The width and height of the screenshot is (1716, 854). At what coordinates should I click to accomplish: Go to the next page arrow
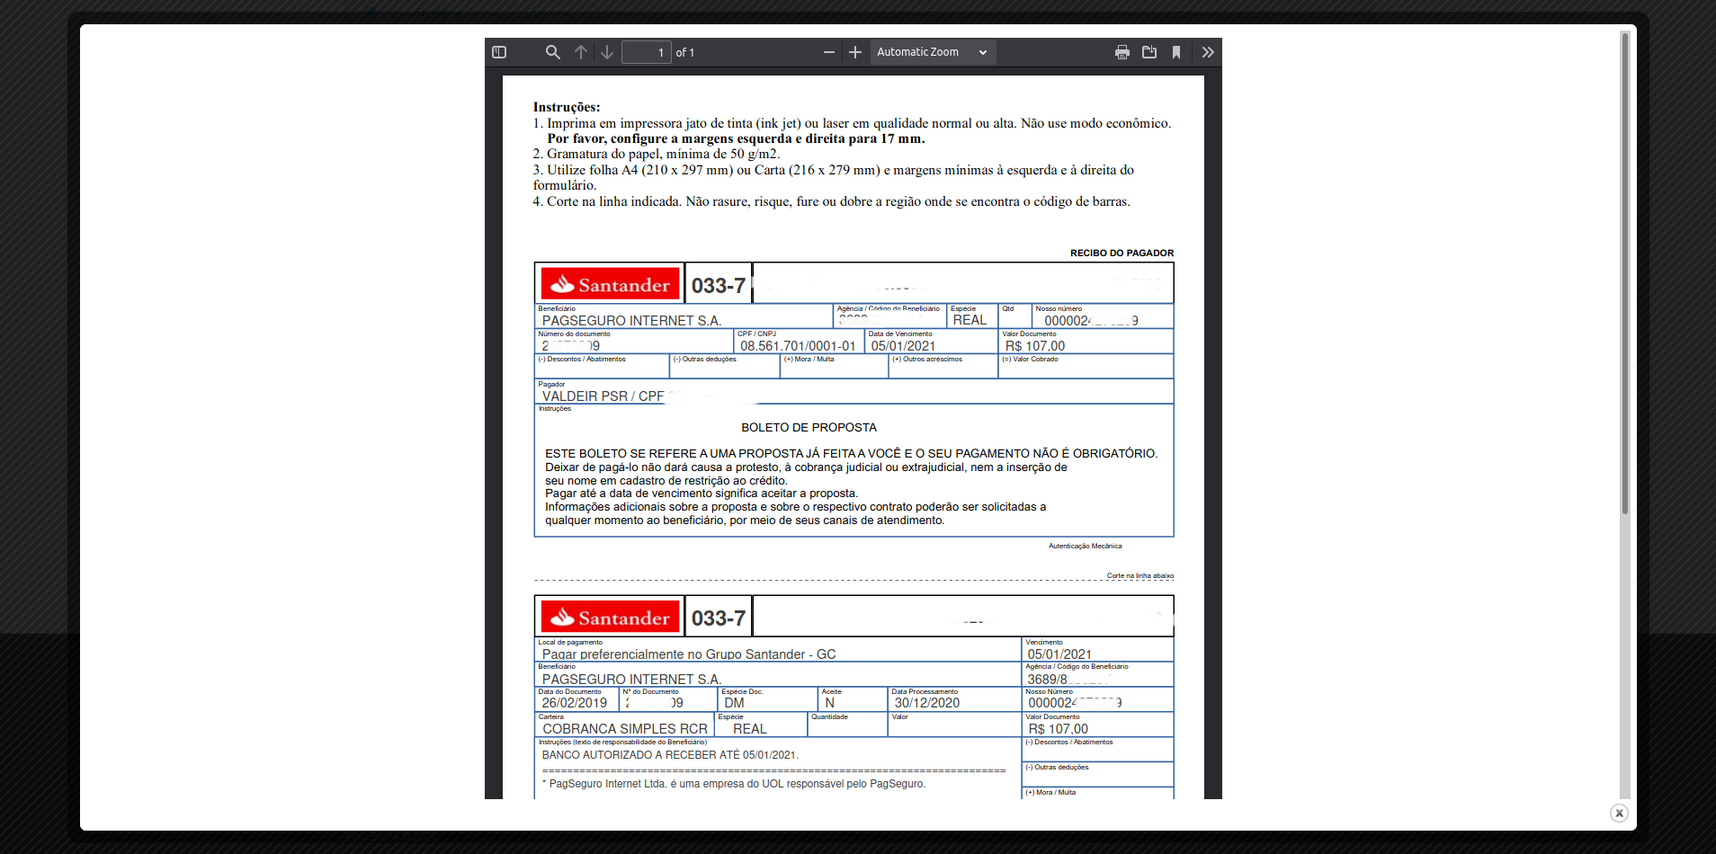607,52
